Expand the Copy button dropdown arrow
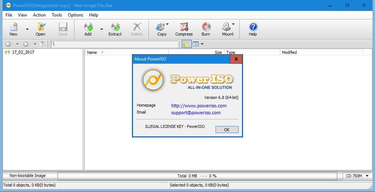This screenshot has width=375, height=192. point(168,24)
